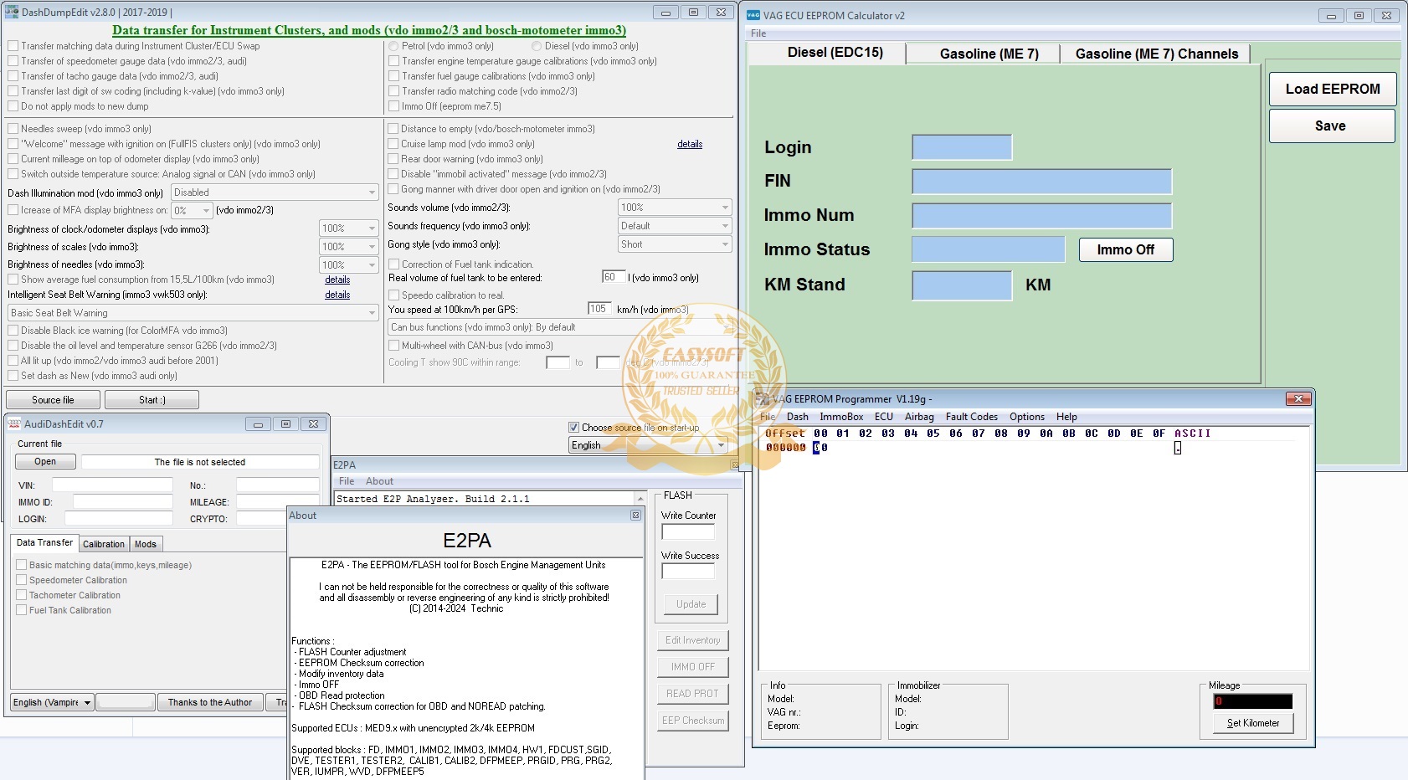Click the AudiDashEdit title bar icon
The height and width of the screenshot is (780, 1408).
coord(14,423)
